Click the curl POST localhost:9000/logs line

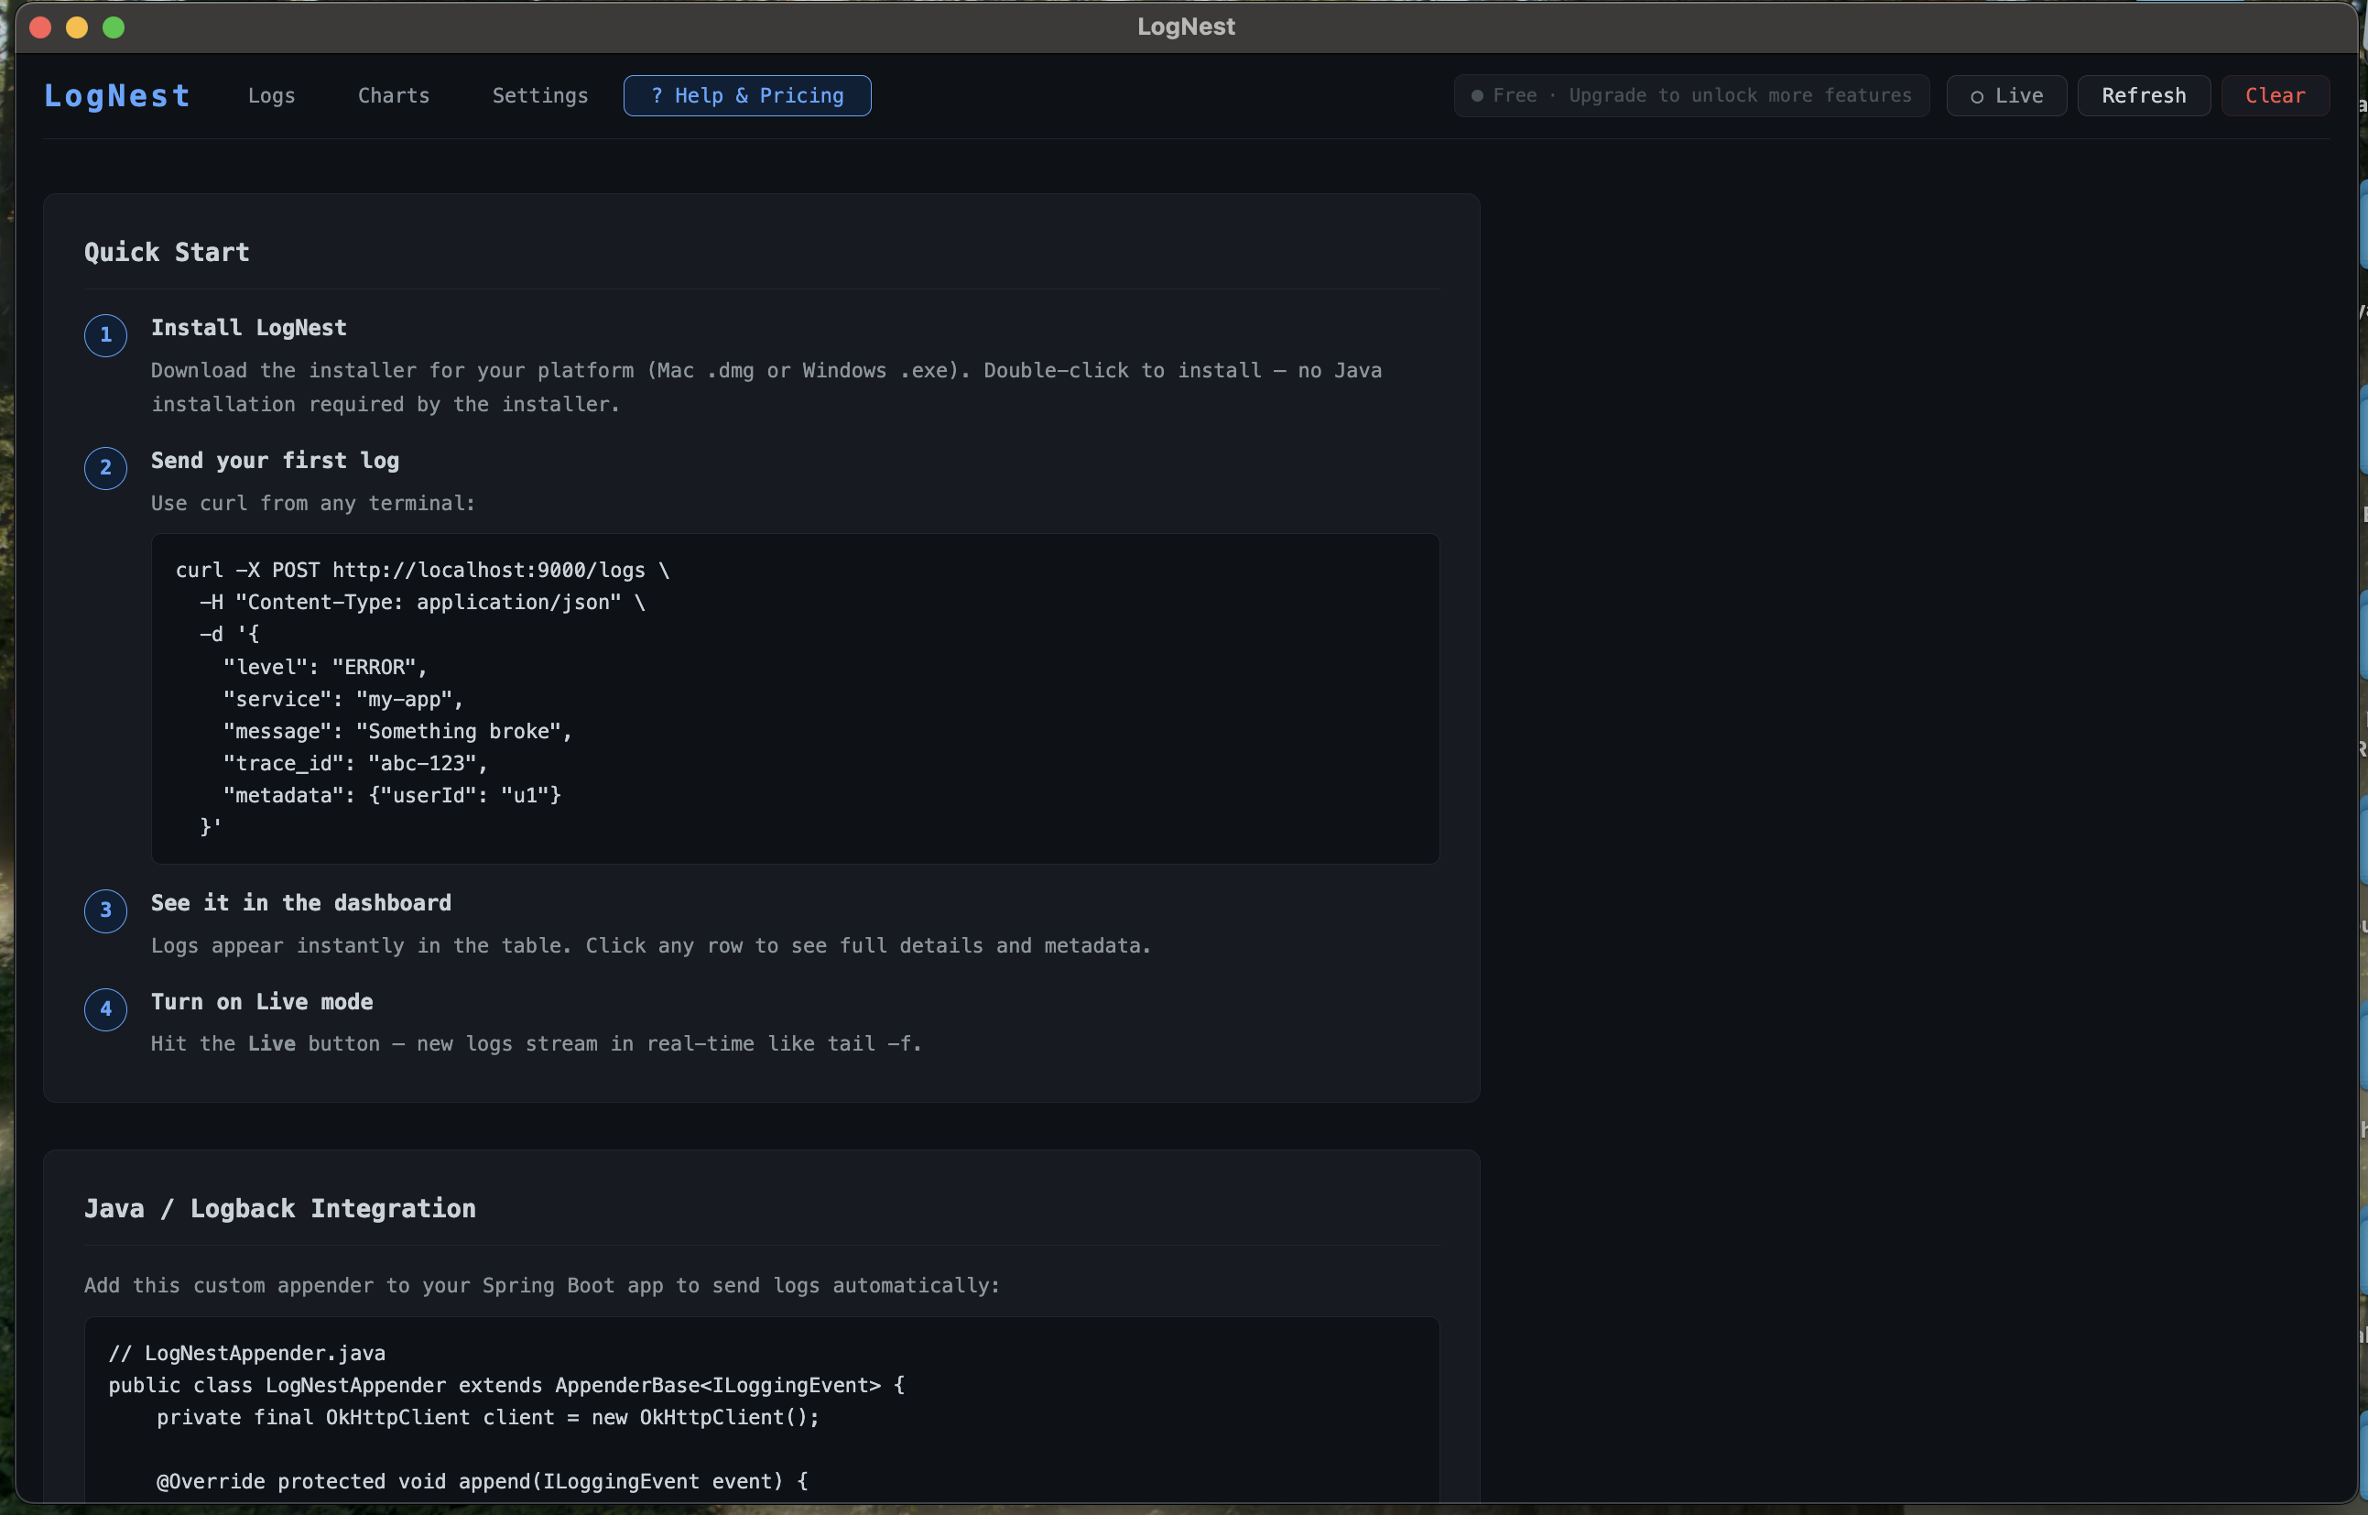[x=422, y=571]
